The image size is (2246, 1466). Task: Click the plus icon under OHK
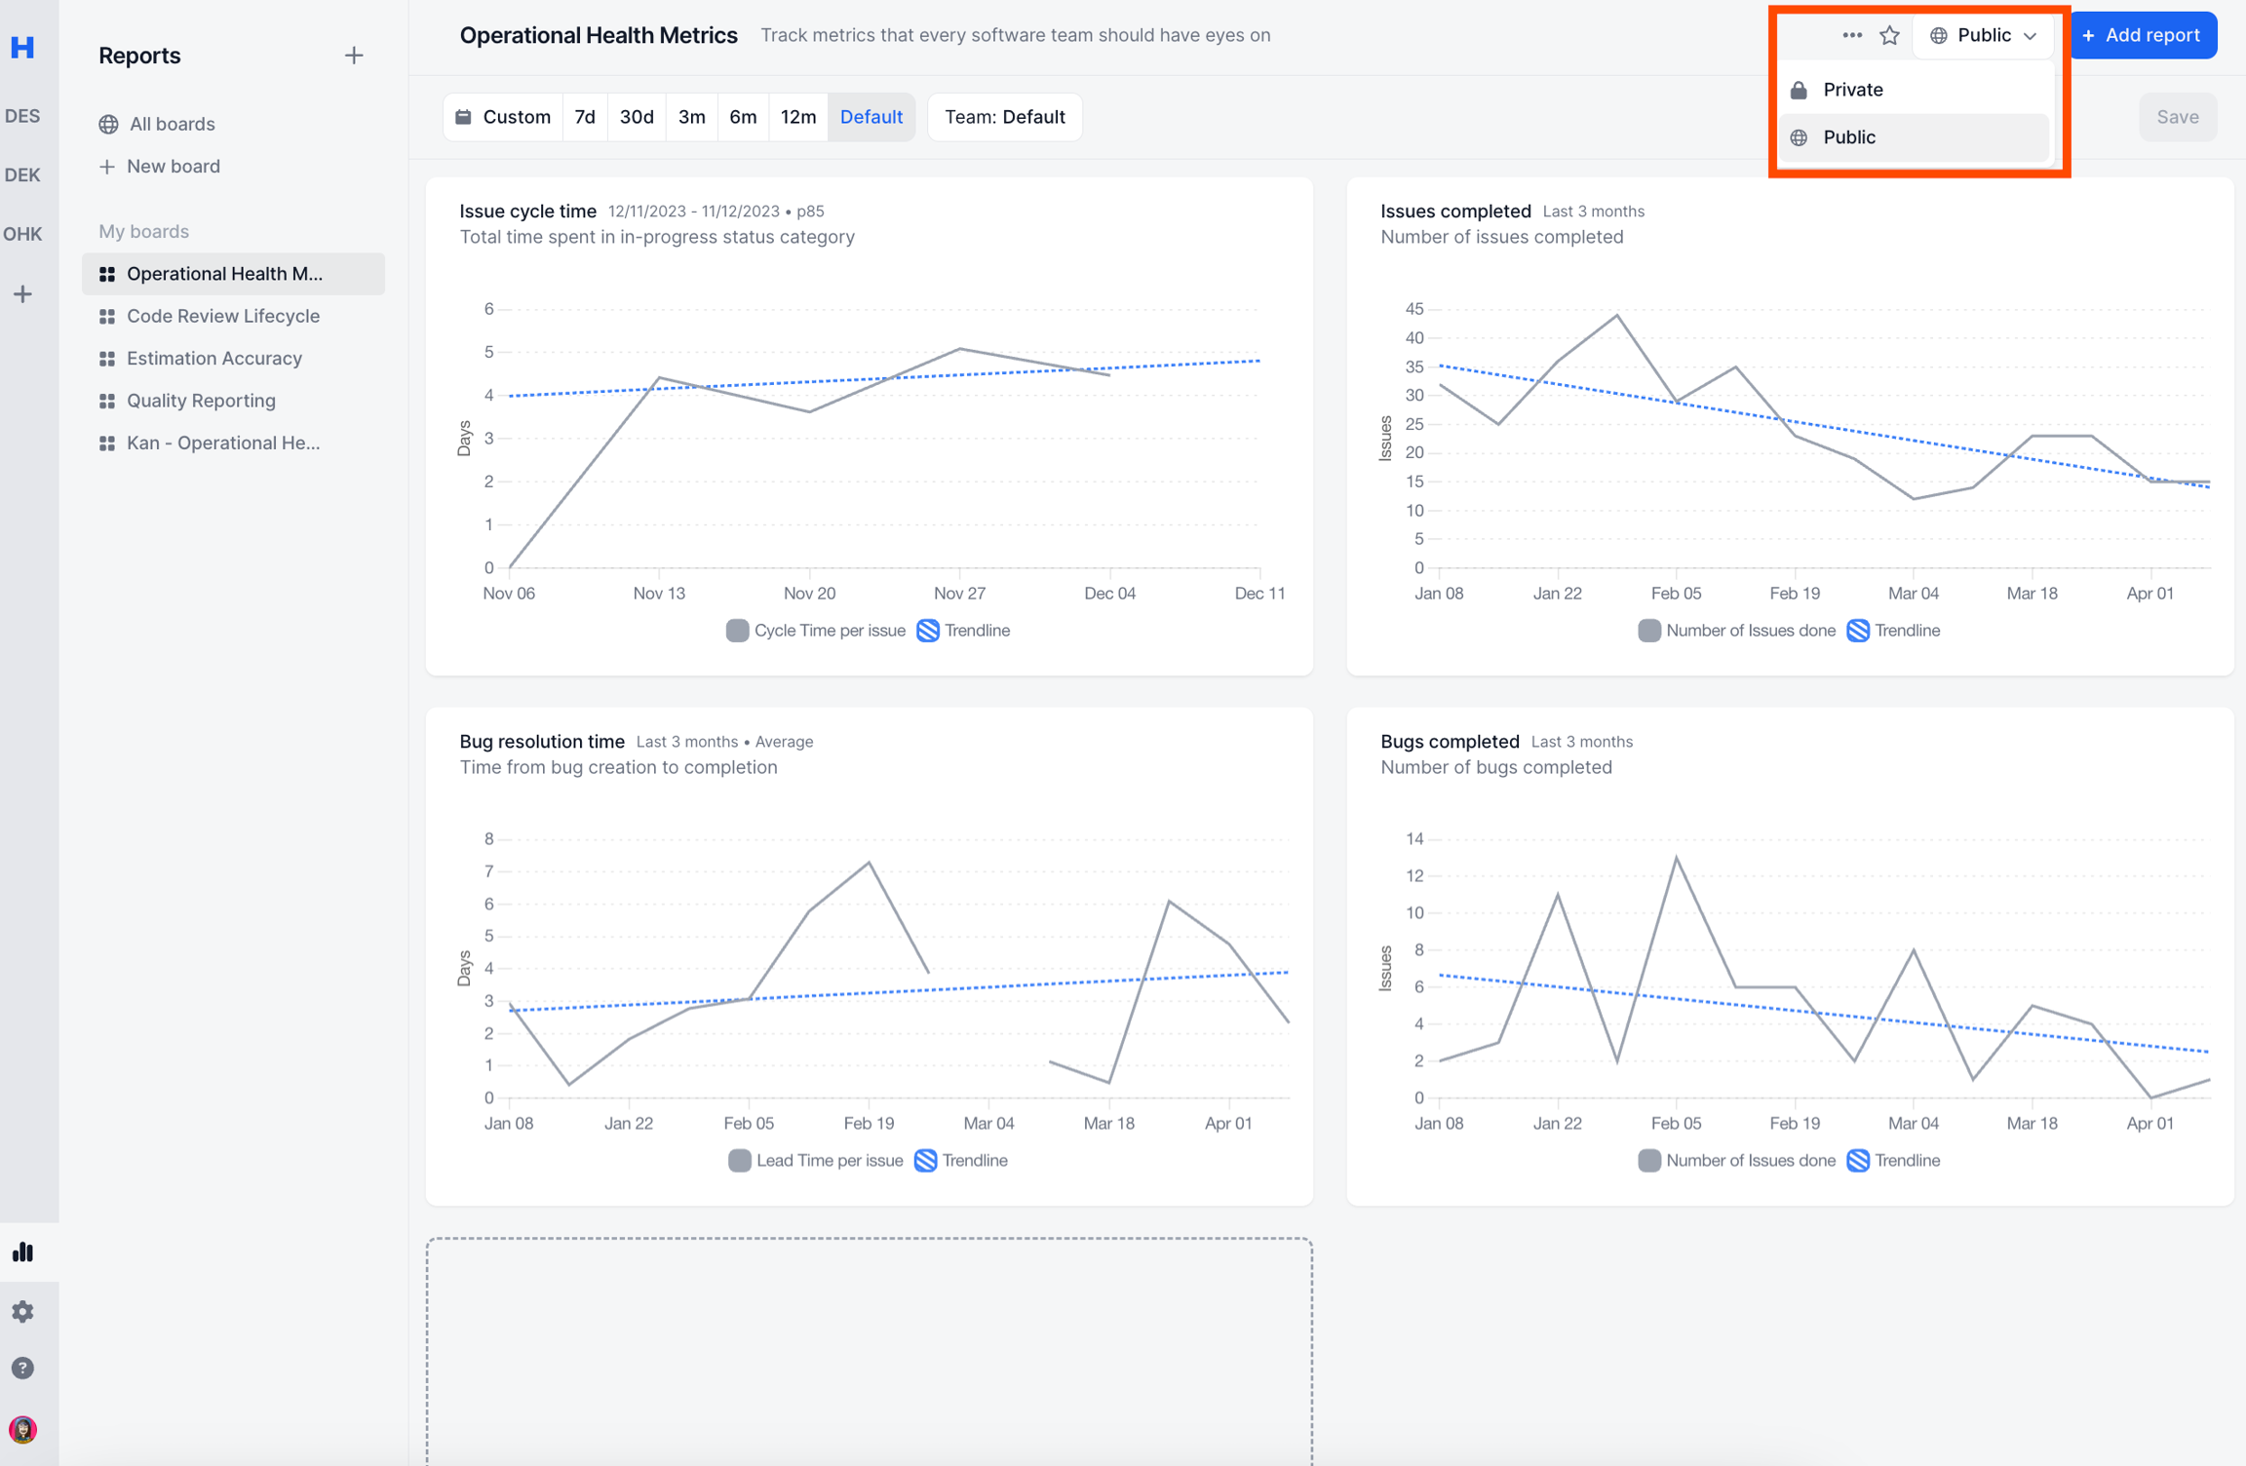pos(23,293)
